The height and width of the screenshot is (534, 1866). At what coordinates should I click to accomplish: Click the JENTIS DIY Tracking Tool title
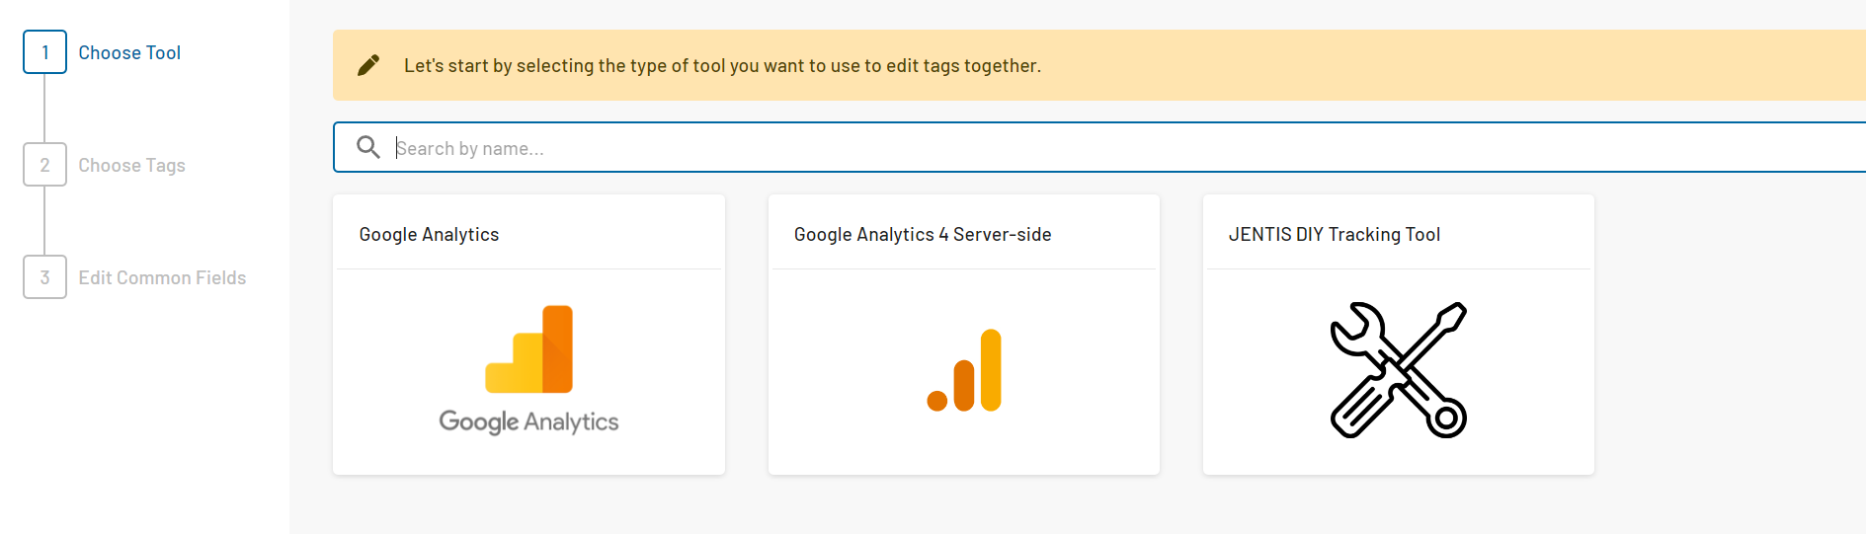1334,235
